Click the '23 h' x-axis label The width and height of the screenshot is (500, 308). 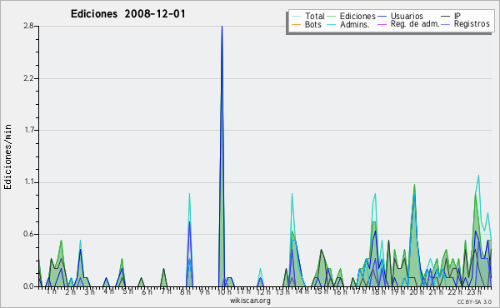point(474,292)
